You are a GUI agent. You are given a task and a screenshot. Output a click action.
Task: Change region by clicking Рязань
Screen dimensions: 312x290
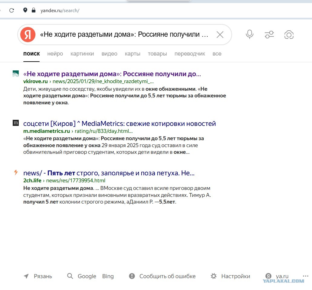(x=43, y=276)
